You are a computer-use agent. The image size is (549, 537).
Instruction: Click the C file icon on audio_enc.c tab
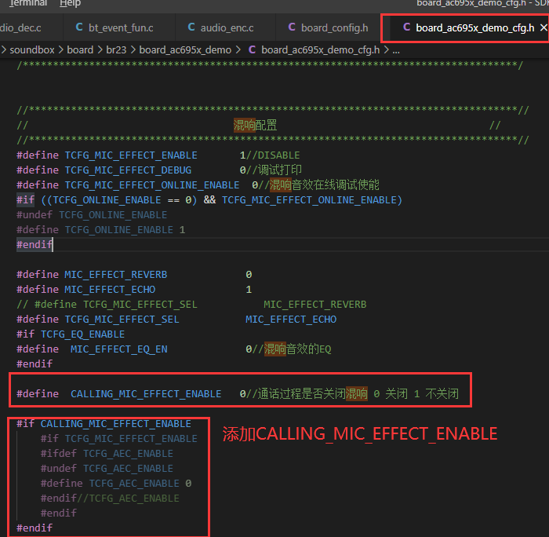point(191,27)
